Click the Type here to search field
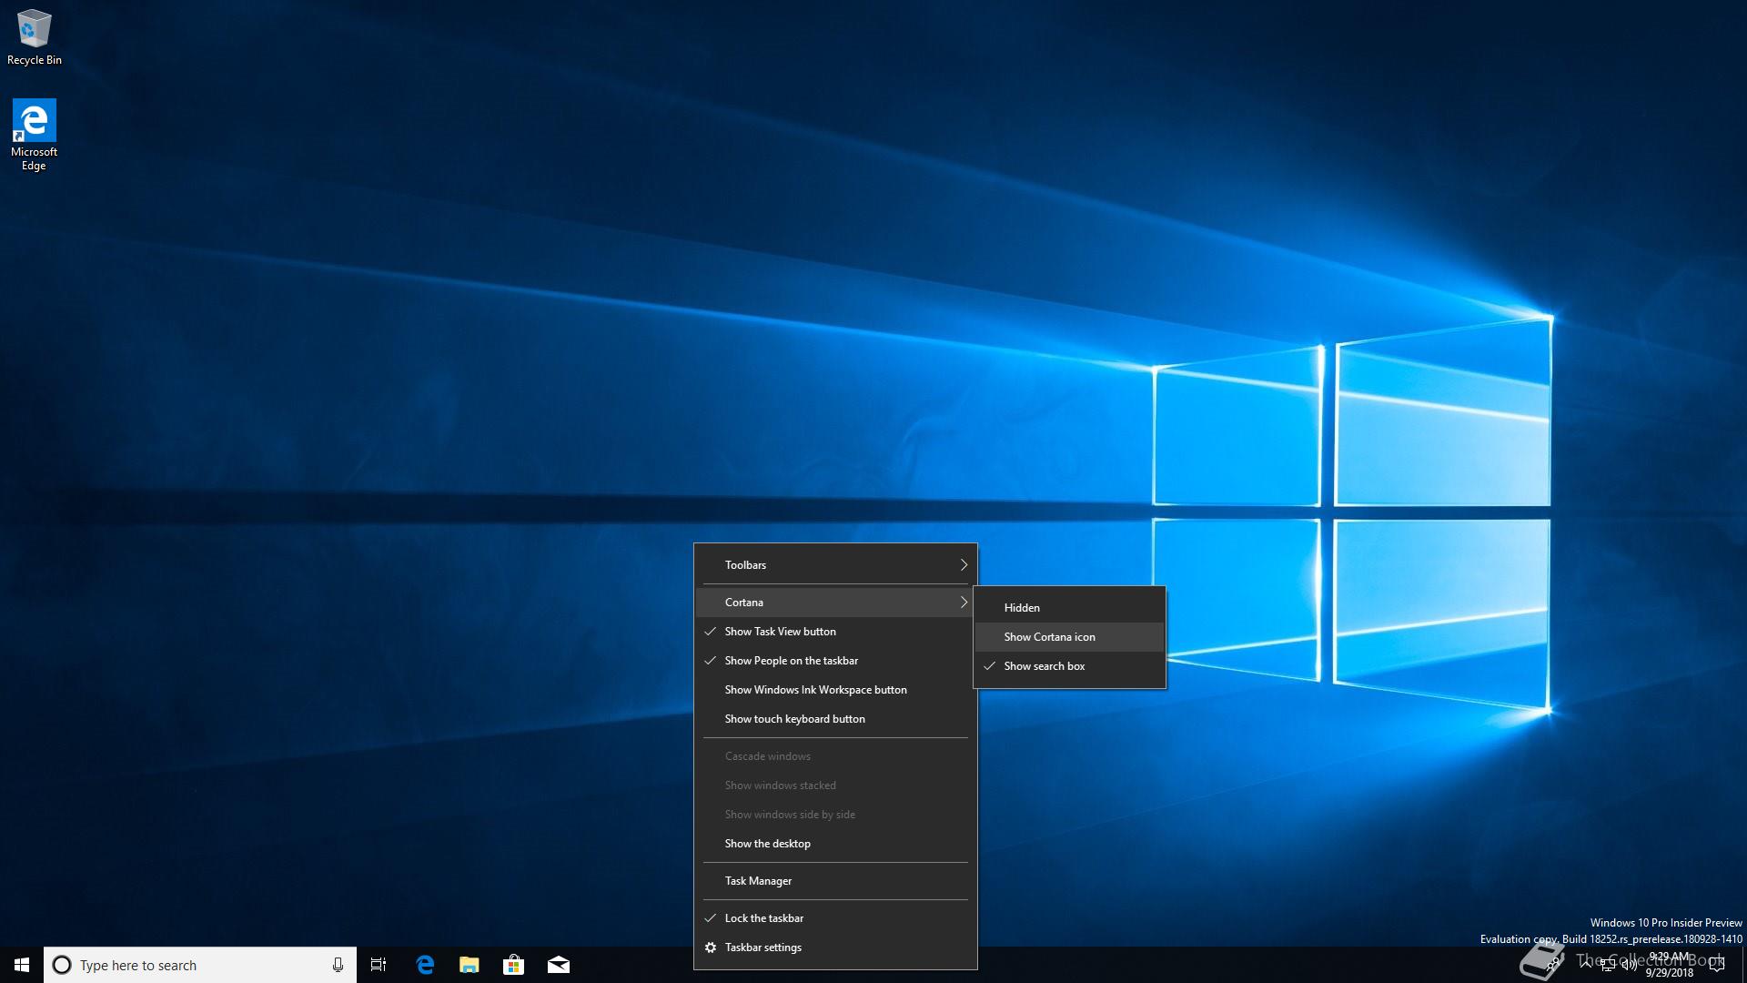Image resolution: width=1747 pixels, height=983 pixels. coord(200,965)
